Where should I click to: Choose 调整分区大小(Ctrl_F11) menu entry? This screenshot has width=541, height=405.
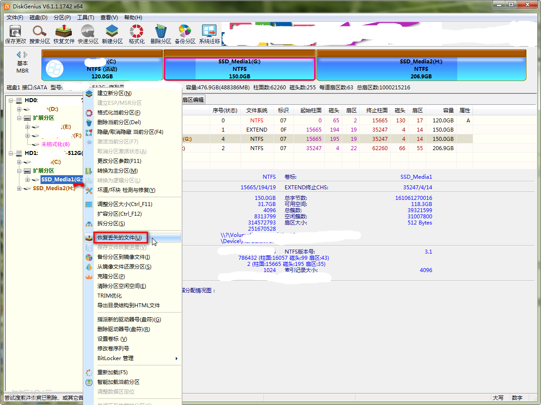[x=133, y=204]
